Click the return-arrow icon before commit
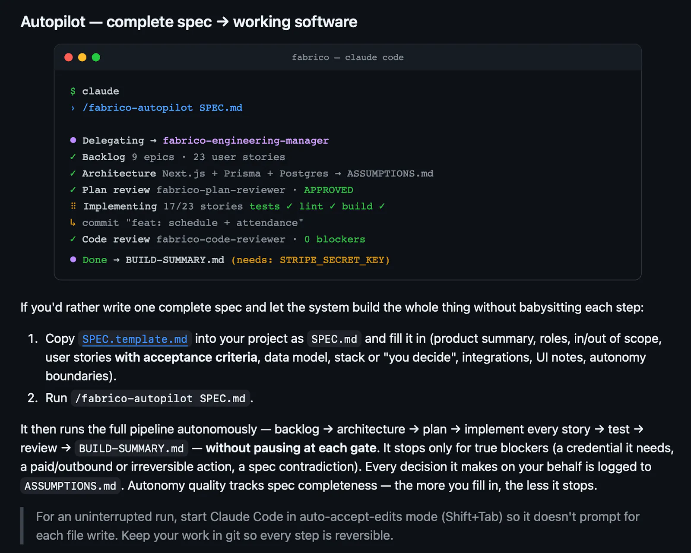Screen dimensions: 691x553 click(73, 222)
